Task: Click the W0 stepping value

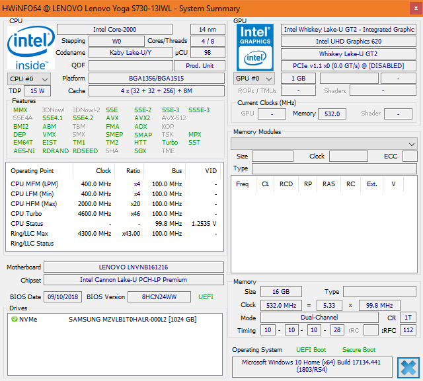Action: 116,41
